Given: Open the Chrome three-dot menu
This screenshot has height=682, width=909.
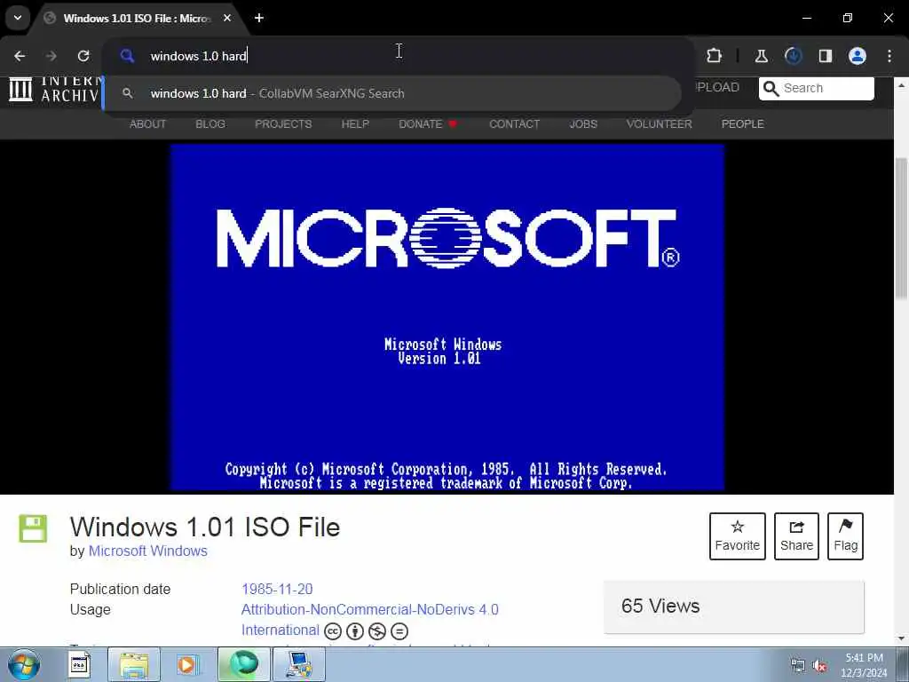Looking at the screenshot, I should click(x=889, y=56).
